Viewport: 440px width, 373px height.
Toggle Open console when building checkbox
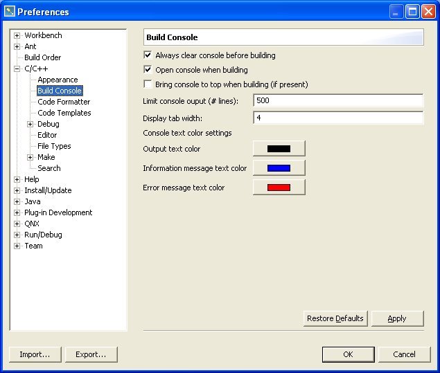tap(148, 70)
